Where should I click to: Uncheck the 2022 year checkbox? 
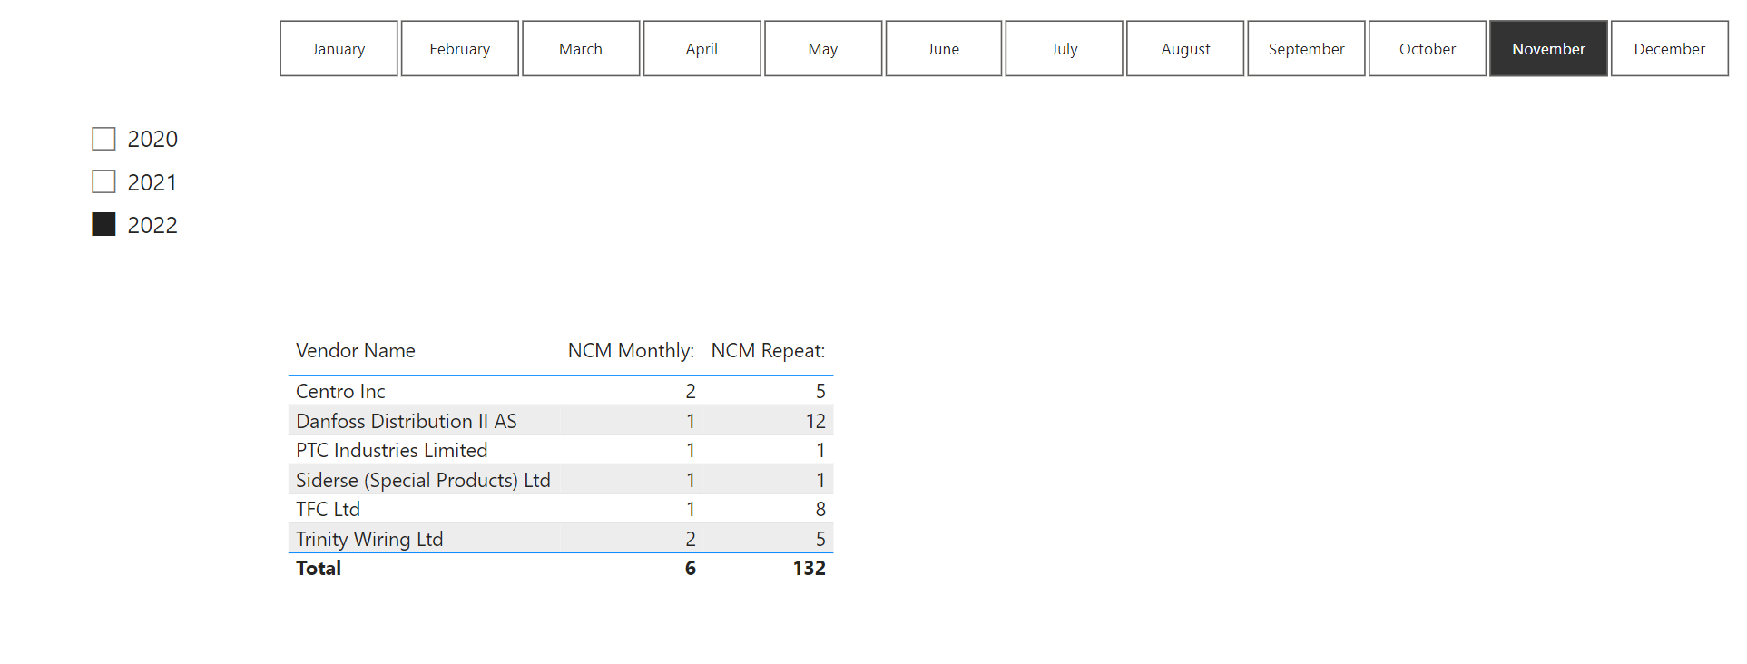(103, 224)
